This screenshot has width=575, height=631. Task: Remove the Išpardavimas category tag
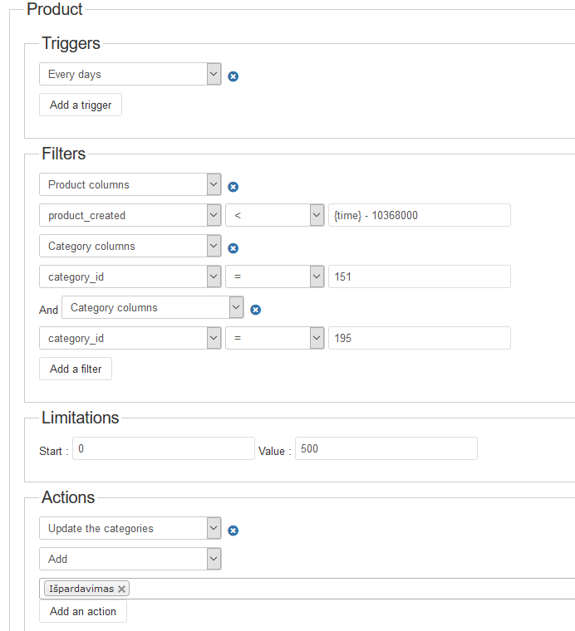point(122,589)
